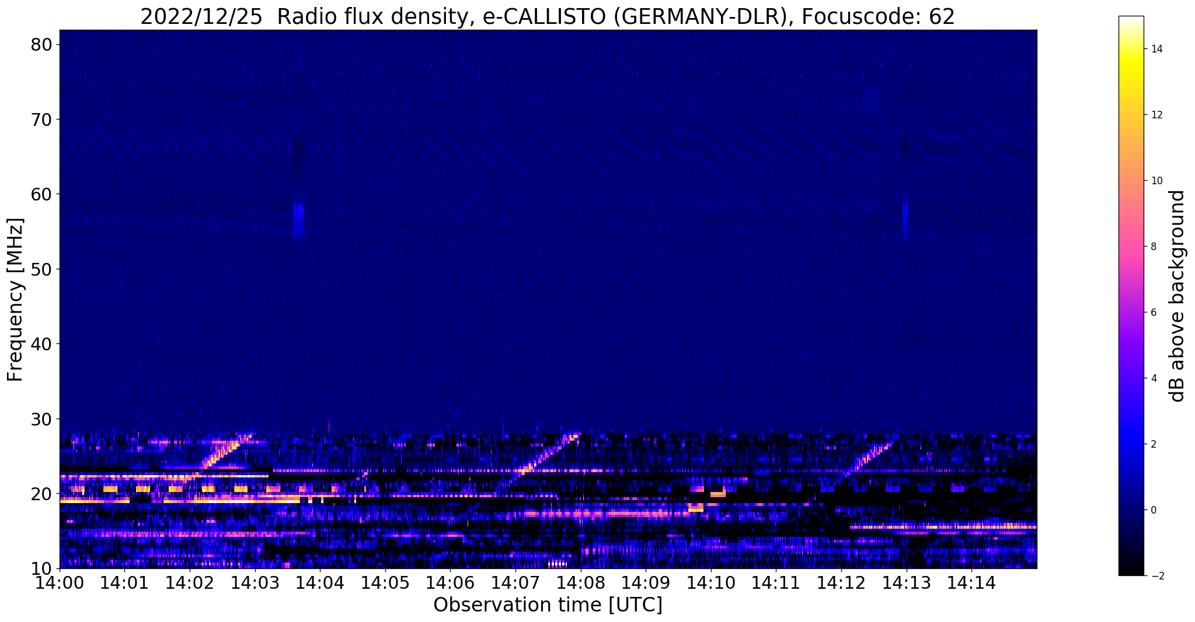
Task: Click the colorbar tick label 2
Action: (1153, 444)
